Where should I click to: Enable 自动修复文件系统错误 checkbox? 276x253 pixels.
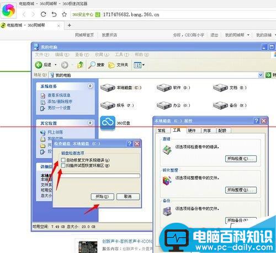coord(63,160)
